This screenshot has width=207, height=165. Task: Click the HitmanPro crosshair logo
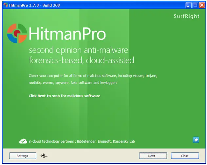[x=17, y=33]
